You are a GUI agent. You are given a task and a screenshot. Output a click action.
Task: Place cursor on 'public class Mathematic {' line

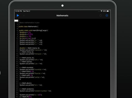(29, 27)
